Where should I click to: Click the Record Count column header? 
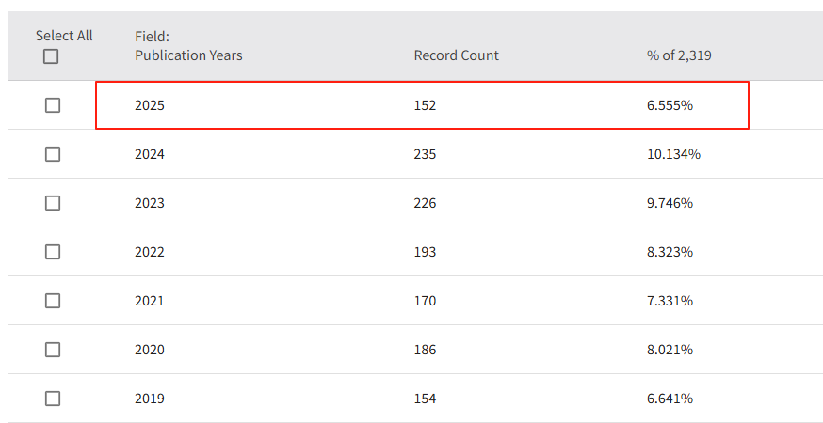457,55
